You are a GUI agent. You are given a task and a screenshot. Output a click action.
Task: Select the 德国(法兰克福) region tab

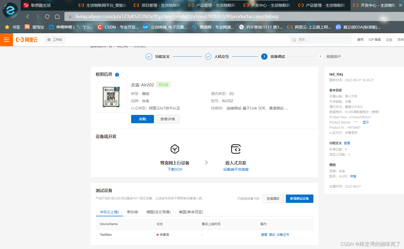pos(158,212)
